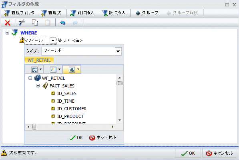The image size is (239, 160).
Task: Click the tree scroll down arrow
Action: (x=120, y=120)
